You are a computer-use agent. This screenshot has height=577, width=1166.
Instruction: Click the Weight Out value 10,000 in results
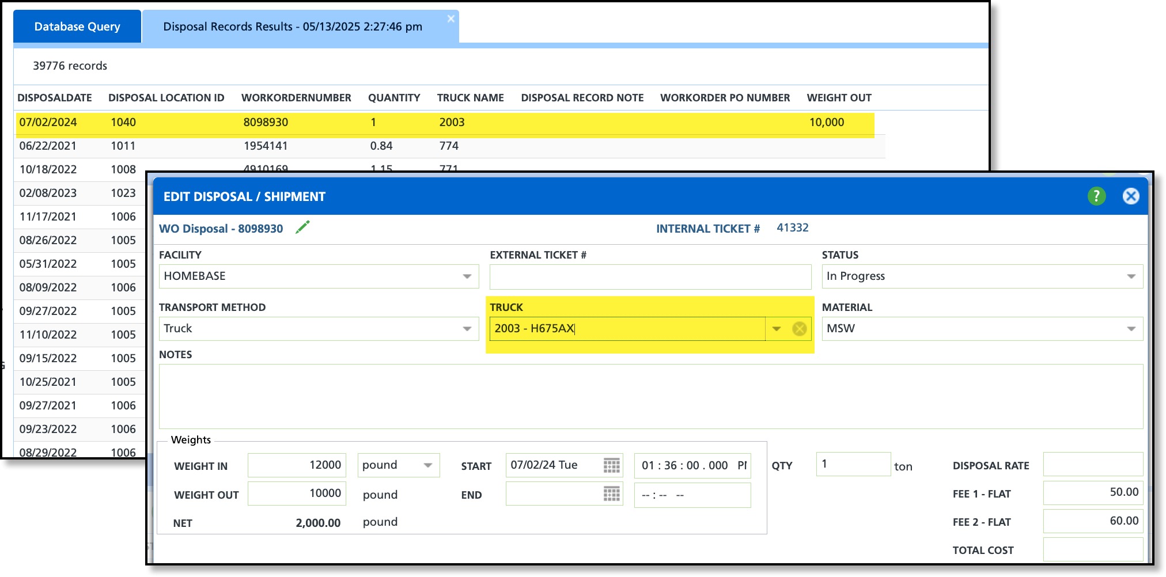pos(827,122)
